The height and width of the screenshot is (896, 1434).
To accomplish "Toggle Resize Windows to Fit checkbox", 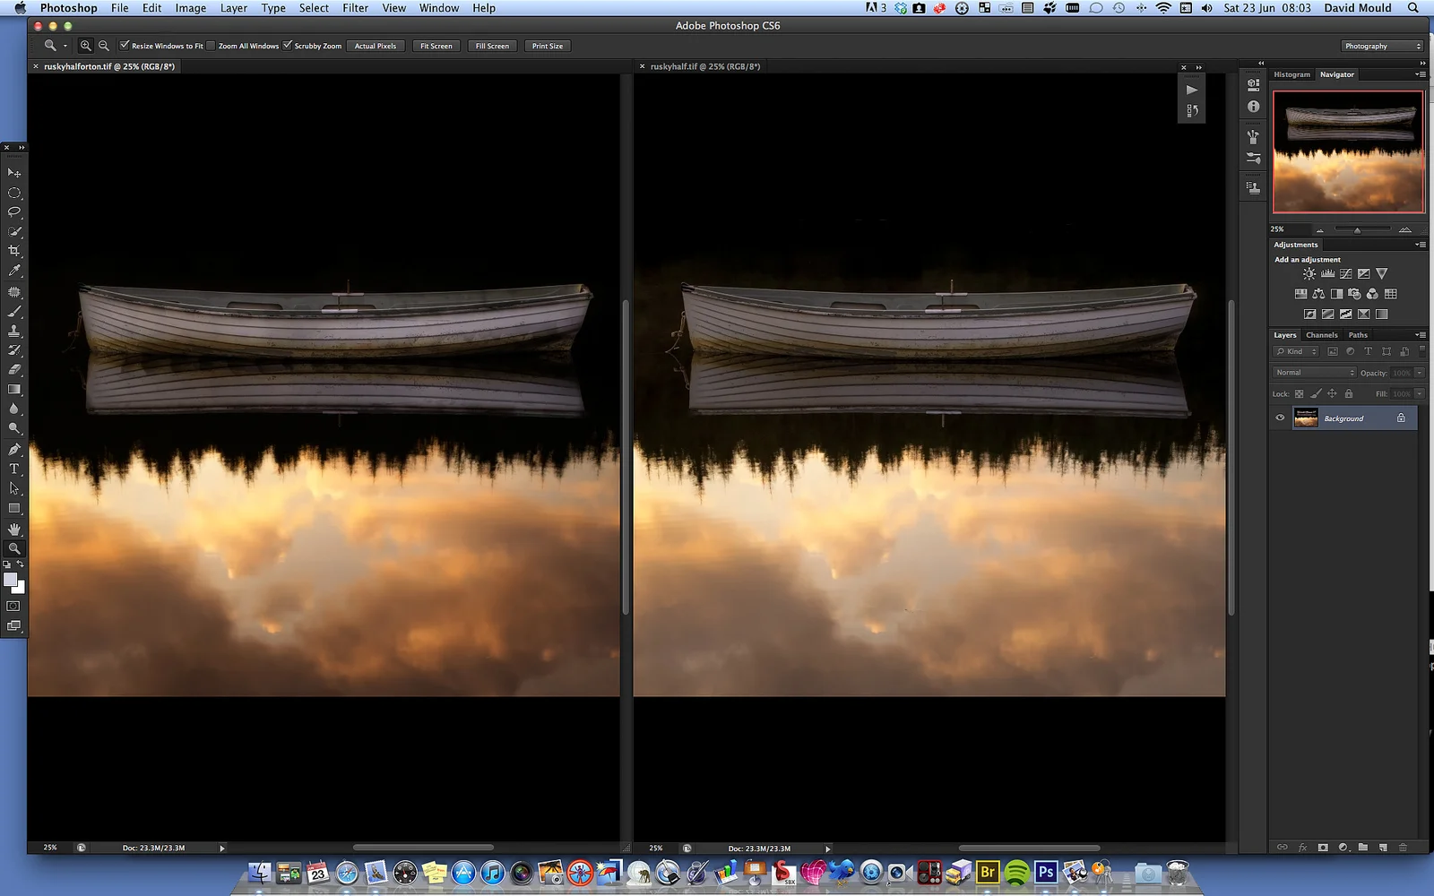I will (x=125, y=46).
